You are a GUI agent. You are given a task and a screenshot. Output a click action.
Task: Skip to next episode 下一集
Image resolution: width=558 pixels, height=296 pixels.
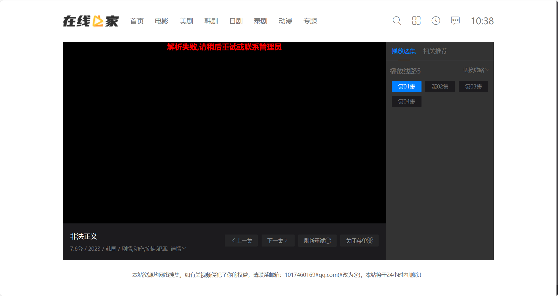pos(278,241)
